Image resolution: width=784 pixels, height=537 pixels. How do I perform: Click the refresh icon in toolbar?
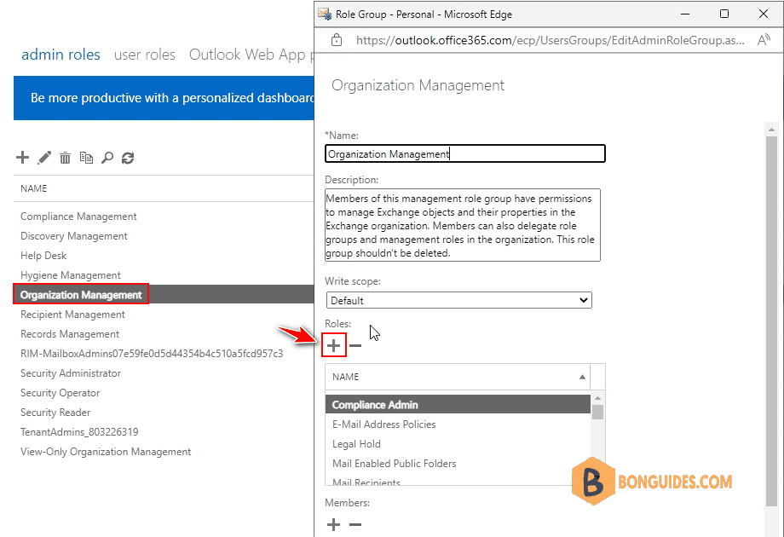point(128,158)
